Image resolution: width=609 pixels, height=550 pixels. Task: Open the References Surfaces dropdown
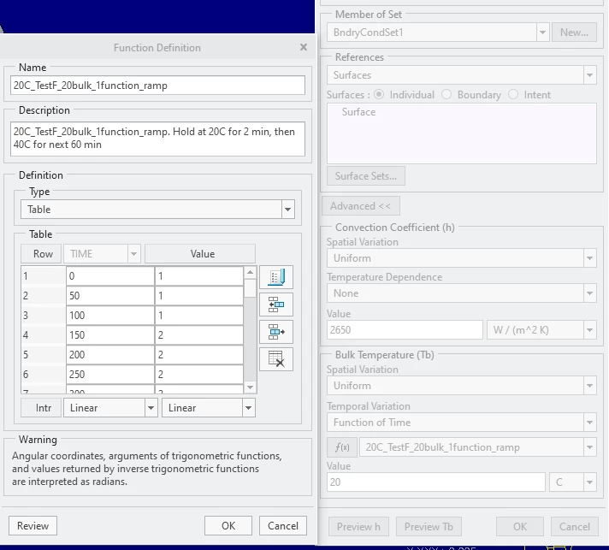coord(589,75)
